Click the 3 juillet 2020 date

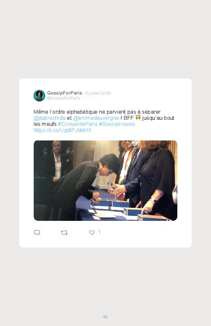click(x=98, y=93)
